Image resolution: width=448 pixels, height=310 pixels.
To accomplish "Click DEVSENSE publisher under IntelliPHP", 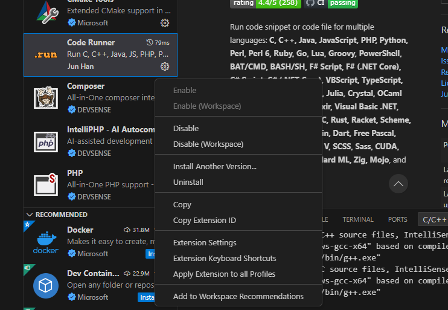I will click(94, 153).
